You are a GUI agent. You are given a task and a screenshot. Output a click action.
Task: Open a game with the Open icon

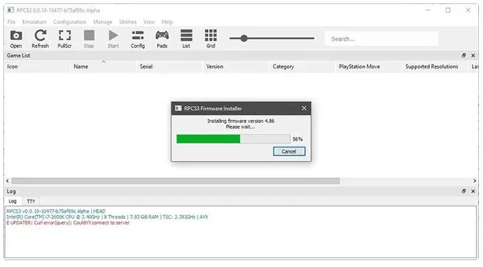pos(16,39)
